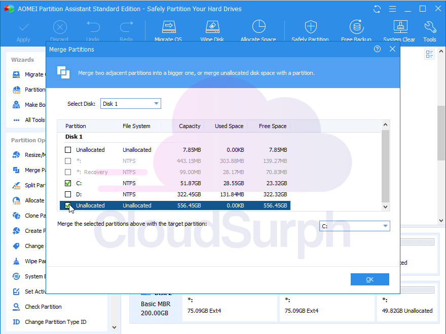Toggle the 443.15MB NTFS partition checkbox
This screenshot has width=446, height=334.
pos(68,161)
